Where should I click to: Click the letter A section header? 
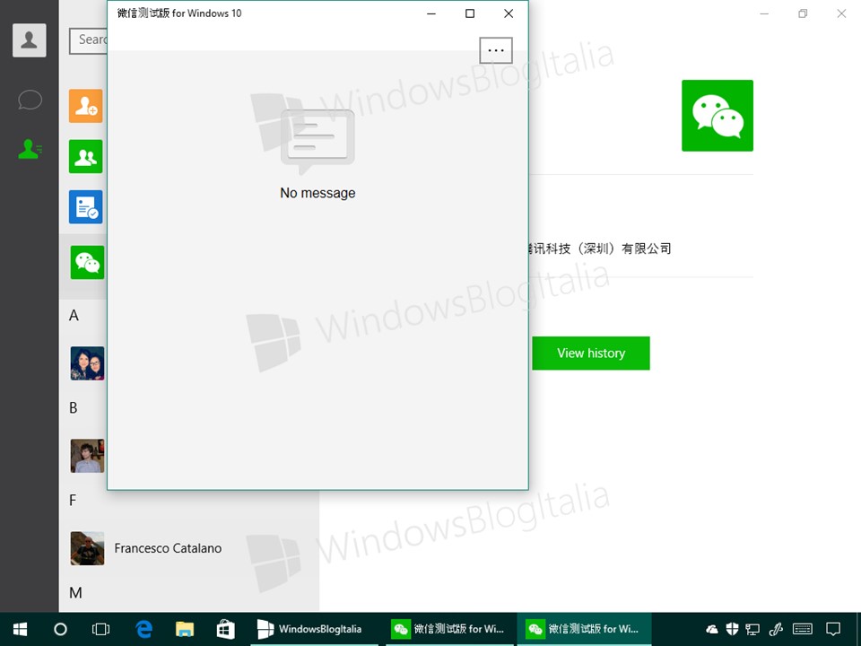pos(74,315)
